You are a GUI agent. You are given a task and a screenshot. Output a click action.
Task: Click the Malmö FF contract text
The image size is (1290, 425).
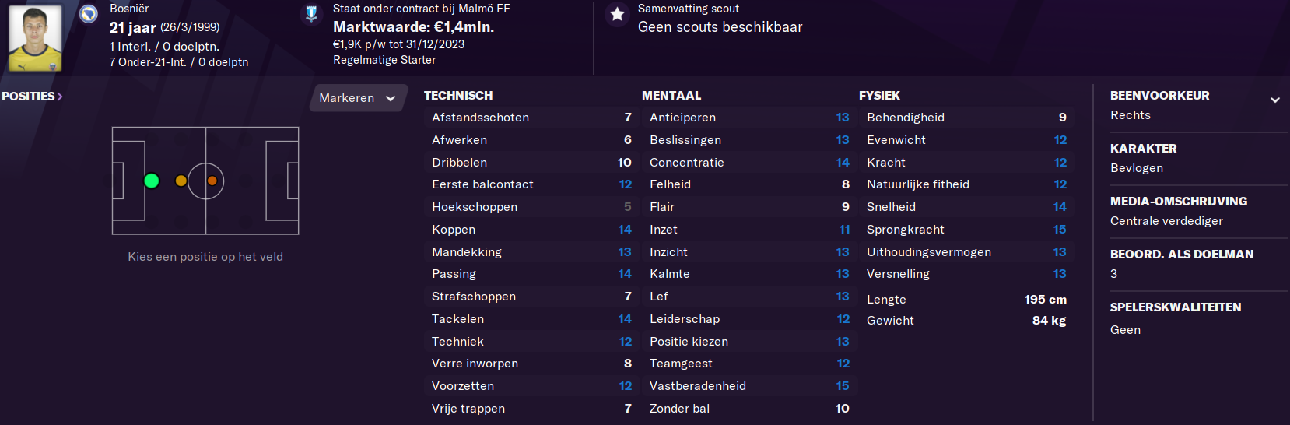tap(421, 9)
